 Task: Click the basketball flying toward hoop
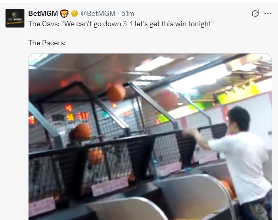coord(116,92)
